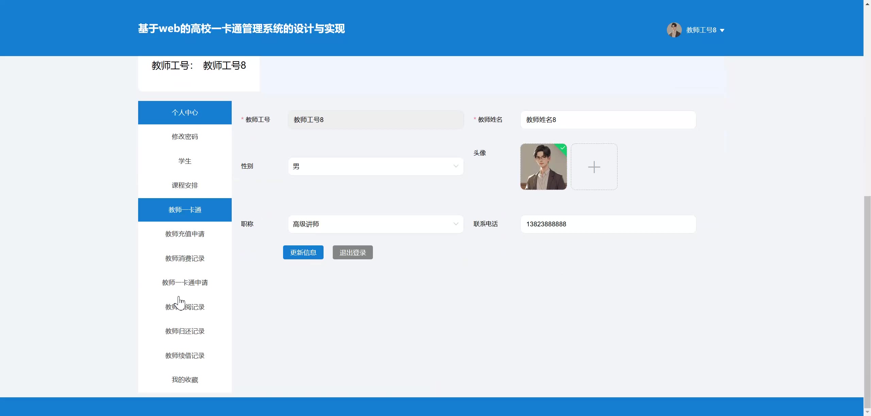Open 教师充值申请 page

[x=185, y=234]
